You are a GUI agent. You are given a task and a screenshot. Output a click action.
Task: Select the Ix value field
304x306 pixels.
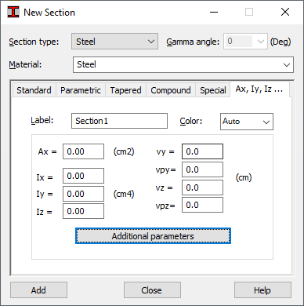[83, 176]
